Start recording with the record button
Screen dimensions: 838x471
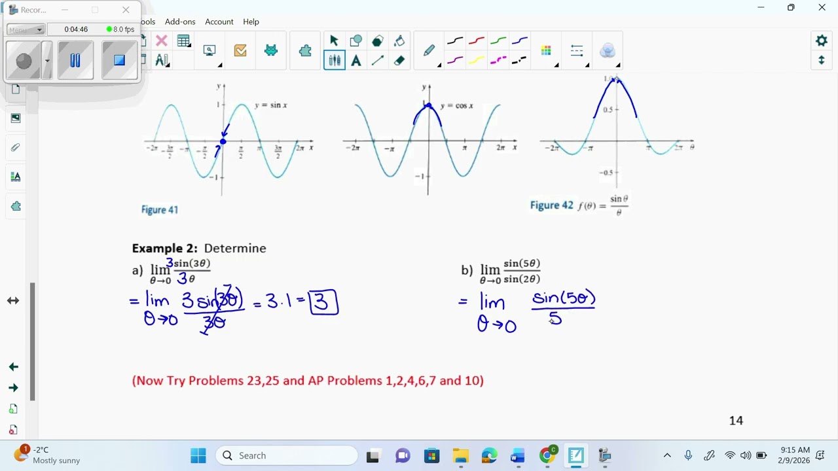[24, 61]
